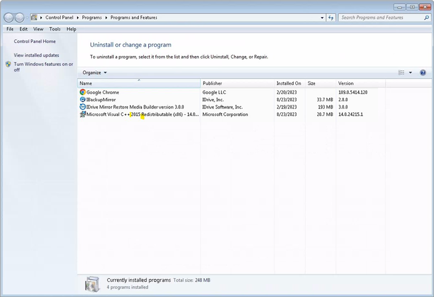Click the search magnifier icon
The image size is (434, 297).
pos(426,17)
